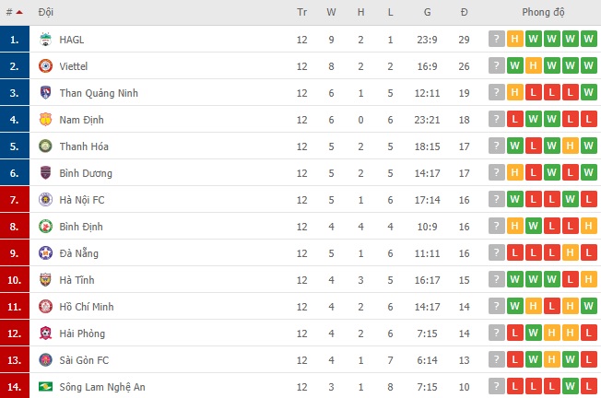601x398 pixels.
Task: Click the Bình Định team badge
Action: click(x=45, y=227)
